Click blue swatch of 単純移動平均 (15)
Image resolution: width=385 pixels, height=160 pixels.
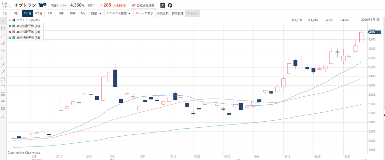[x=14, y=26]
